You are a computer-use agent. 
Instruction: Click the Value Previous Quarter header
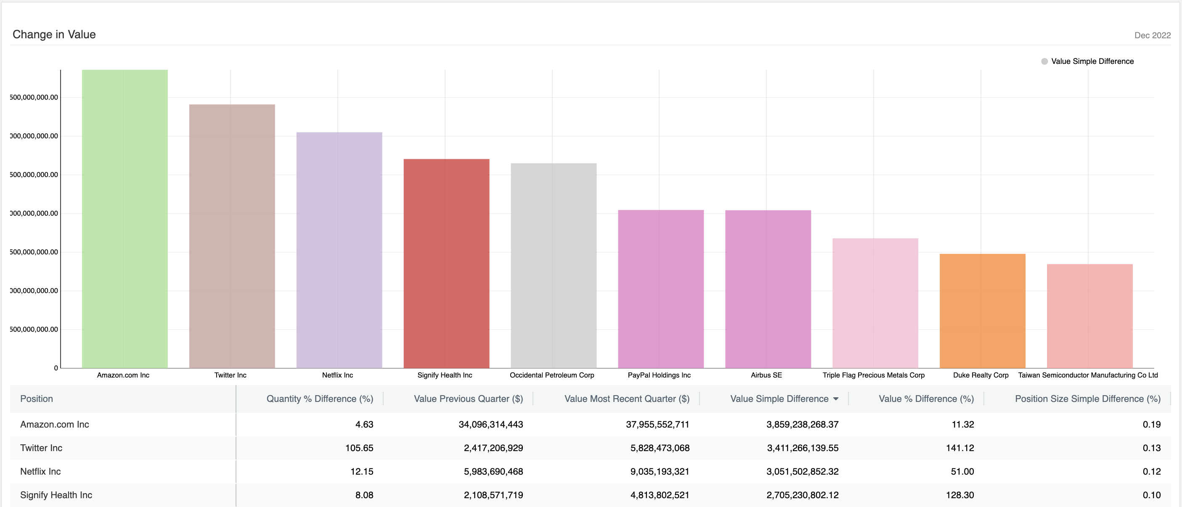[x=468, y=399]
